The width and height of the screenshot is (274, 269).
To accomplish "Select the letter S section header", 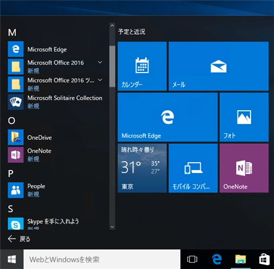I will [11, 209].
